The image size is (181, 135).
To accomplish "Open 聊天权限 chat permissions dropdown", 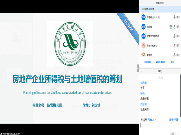I will (x=174, y=120).
